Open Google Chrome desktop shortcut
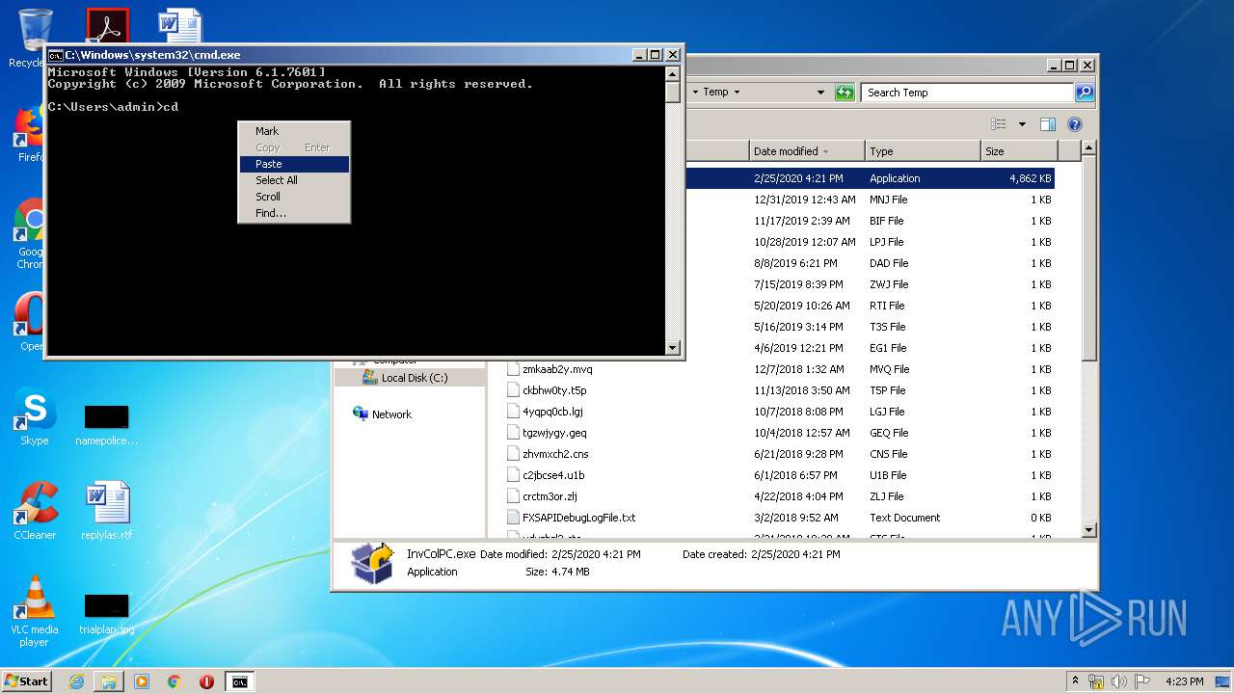1234x694 pixels. 31,234
